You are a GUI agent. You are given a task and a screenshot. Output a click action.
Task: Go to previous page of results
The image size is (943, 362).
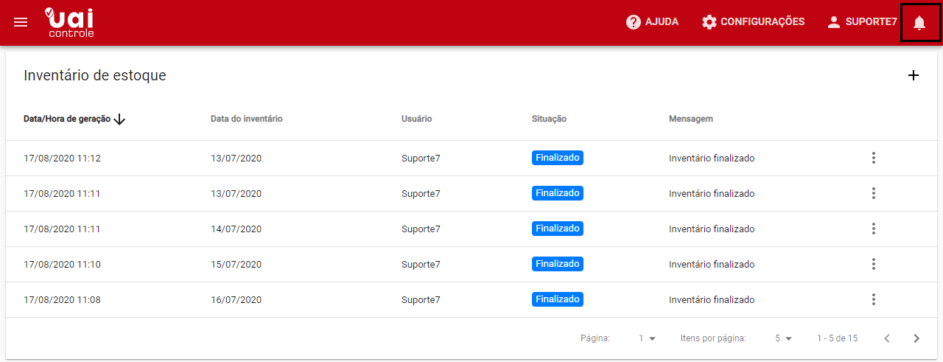tap(887, 338)
